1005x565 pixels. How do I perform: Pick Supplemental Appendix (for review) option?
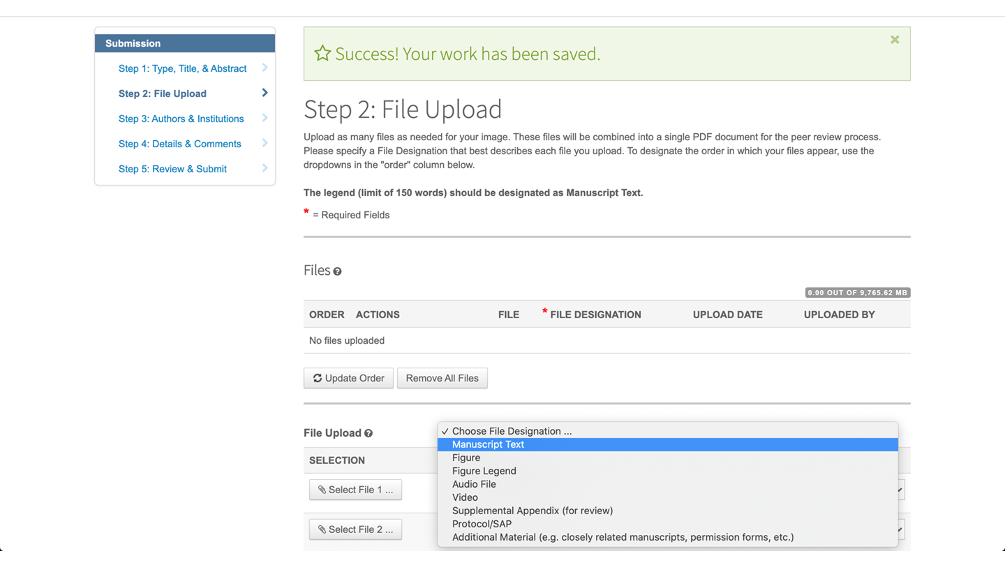(x=532, y=511)
